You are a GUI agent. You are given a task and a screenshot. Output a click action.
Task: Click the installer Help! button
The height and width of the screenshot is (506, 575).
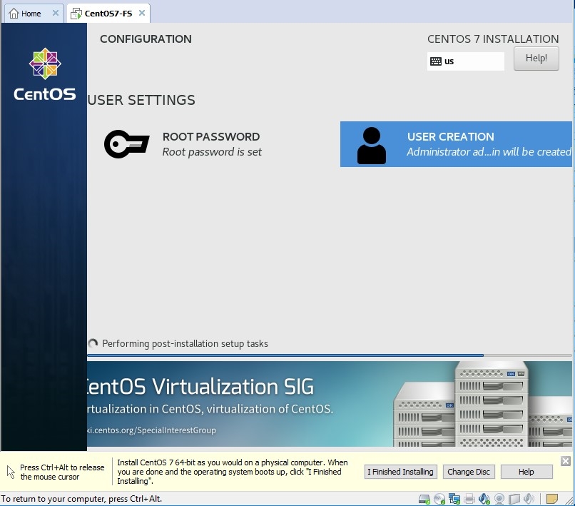536,59
